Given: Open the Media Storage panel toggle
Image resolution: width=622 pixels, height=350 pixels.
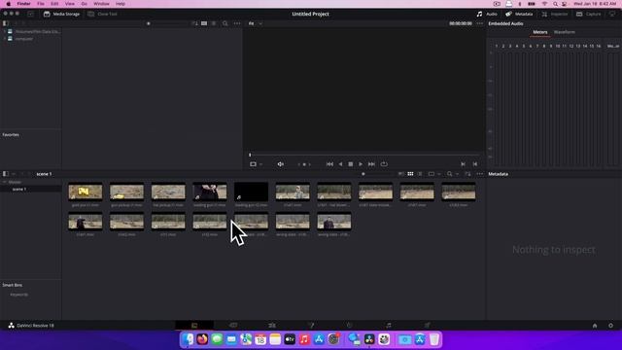Looking at the screenshot, I should click(x=61, y=14).
